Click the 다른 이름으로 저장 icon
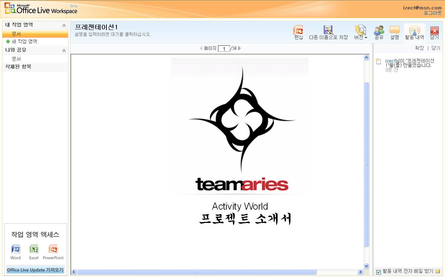The height and width of the screenshot is (277, 445). [328, 31]
